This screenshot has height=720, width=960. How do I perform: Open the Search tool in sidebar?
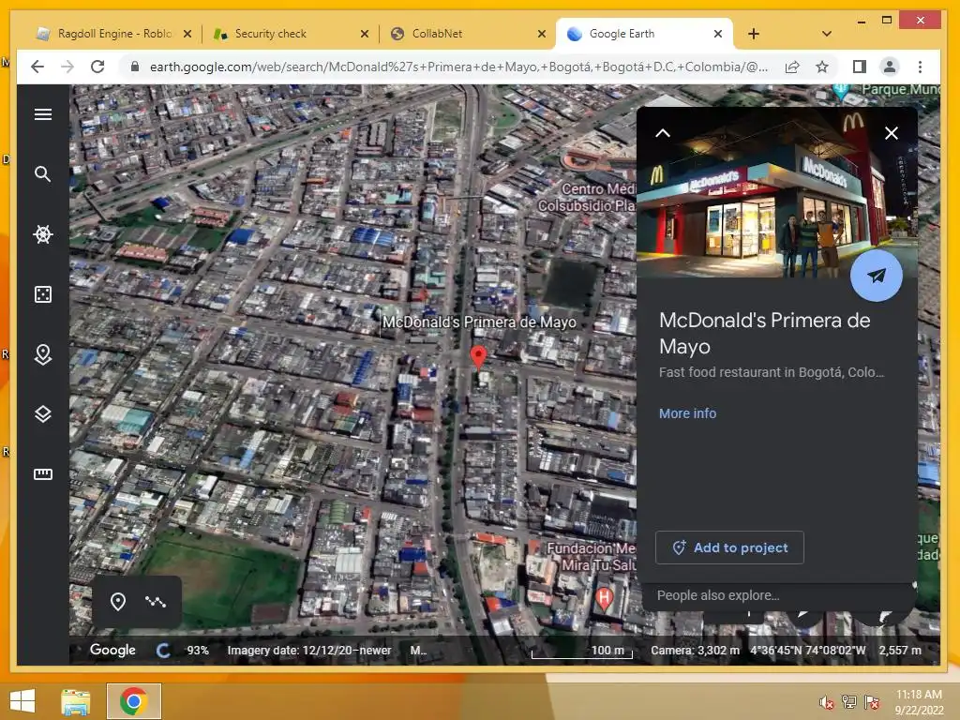tap(42, 173)
